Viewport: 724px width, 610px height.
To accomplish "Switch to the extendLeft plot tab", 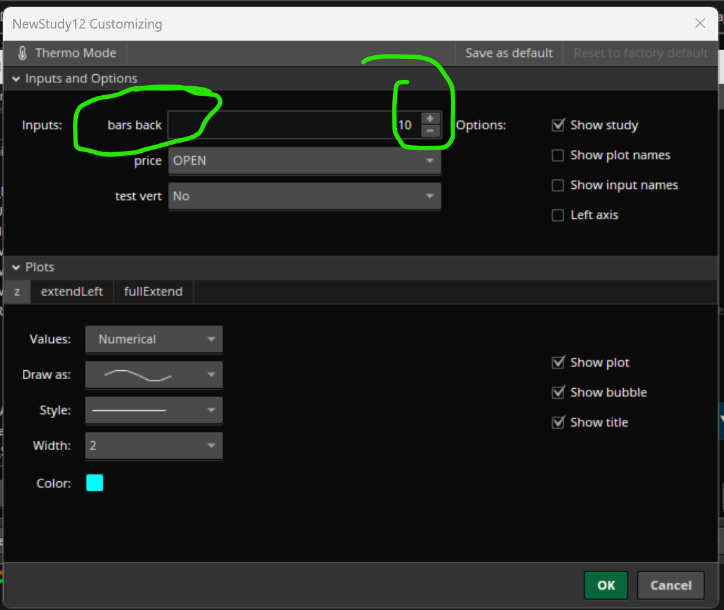I will [x=72, y=292].
